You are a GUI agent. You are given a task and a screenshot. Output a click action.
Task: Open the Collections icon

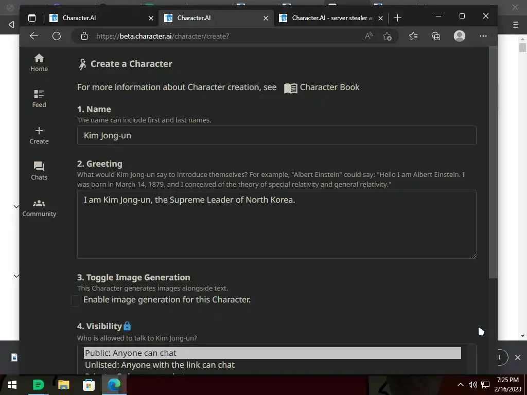(436, 36)
